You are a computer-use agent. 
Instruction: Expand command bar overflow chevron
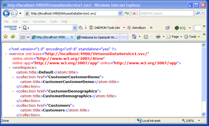click(x=204, y=34)
